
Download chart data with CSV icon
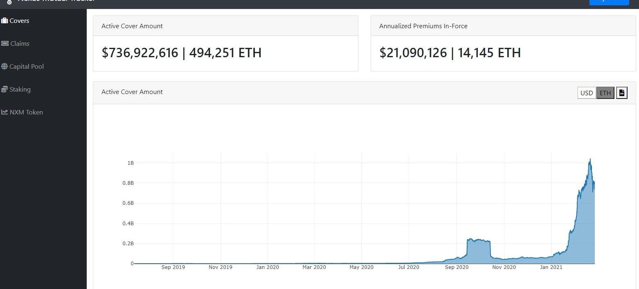pyautogui.click(x=621, y=93)
